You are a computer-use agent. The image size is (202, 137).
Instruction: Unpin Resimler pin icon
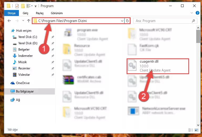[x=53, y=69]
